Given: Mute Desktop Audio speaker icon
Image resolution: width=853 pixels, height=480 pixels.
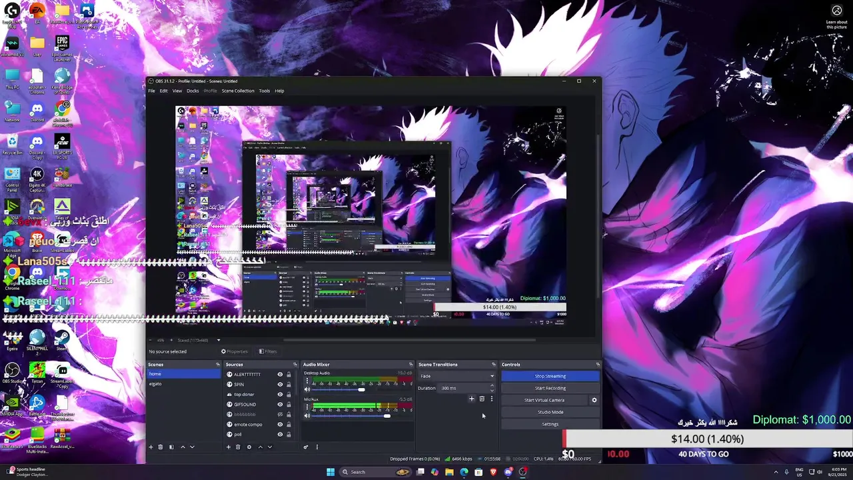Looking at the screenshot, I should pos(307,389).
